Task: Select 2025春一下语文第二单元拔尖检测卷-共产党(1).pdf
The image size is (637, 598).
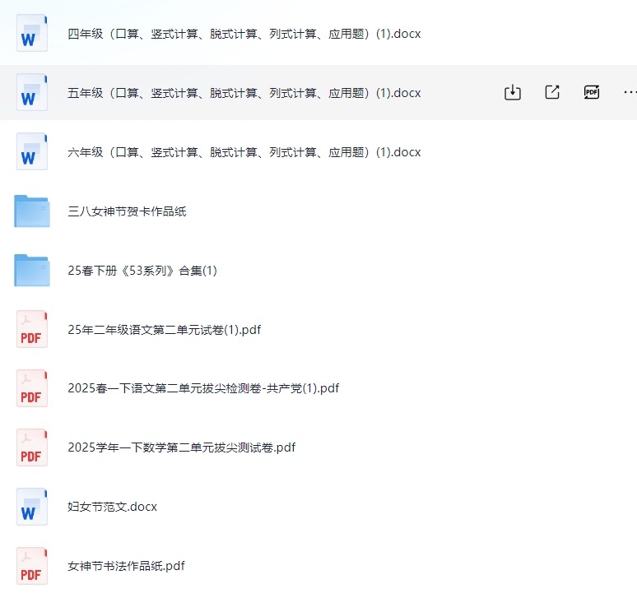Action: click(203, 388)
